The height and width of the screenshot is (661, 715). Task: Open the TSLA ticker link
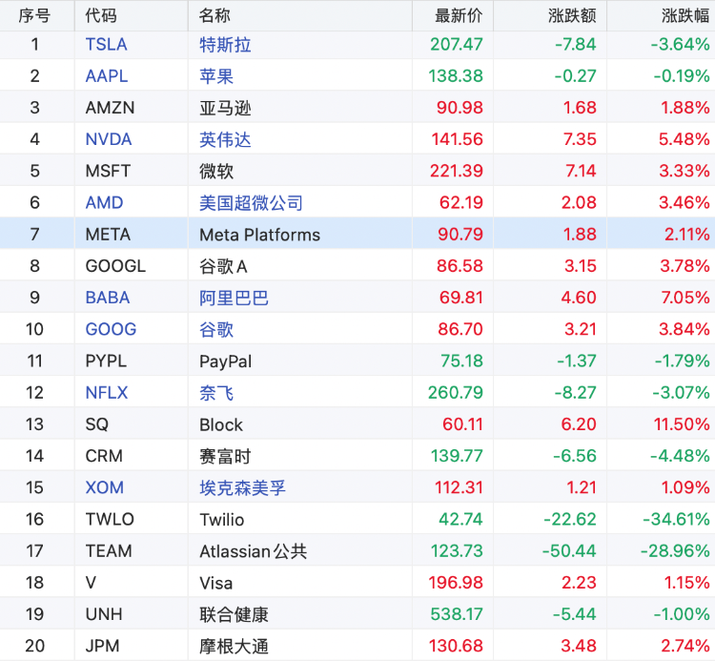106,45
